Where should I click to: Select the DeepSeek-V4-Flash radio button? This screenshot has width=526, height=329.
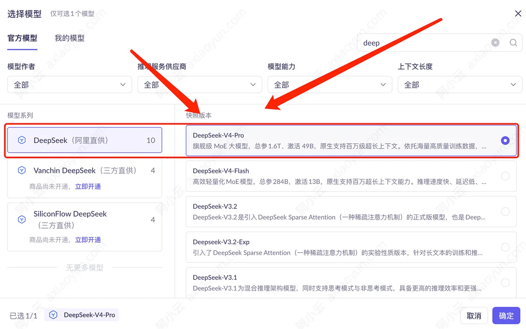[505, 176]
